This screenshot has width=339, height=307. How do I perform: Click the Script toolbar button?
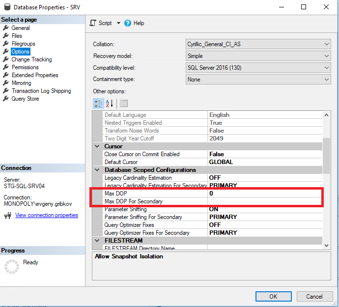tap(101, 23)
